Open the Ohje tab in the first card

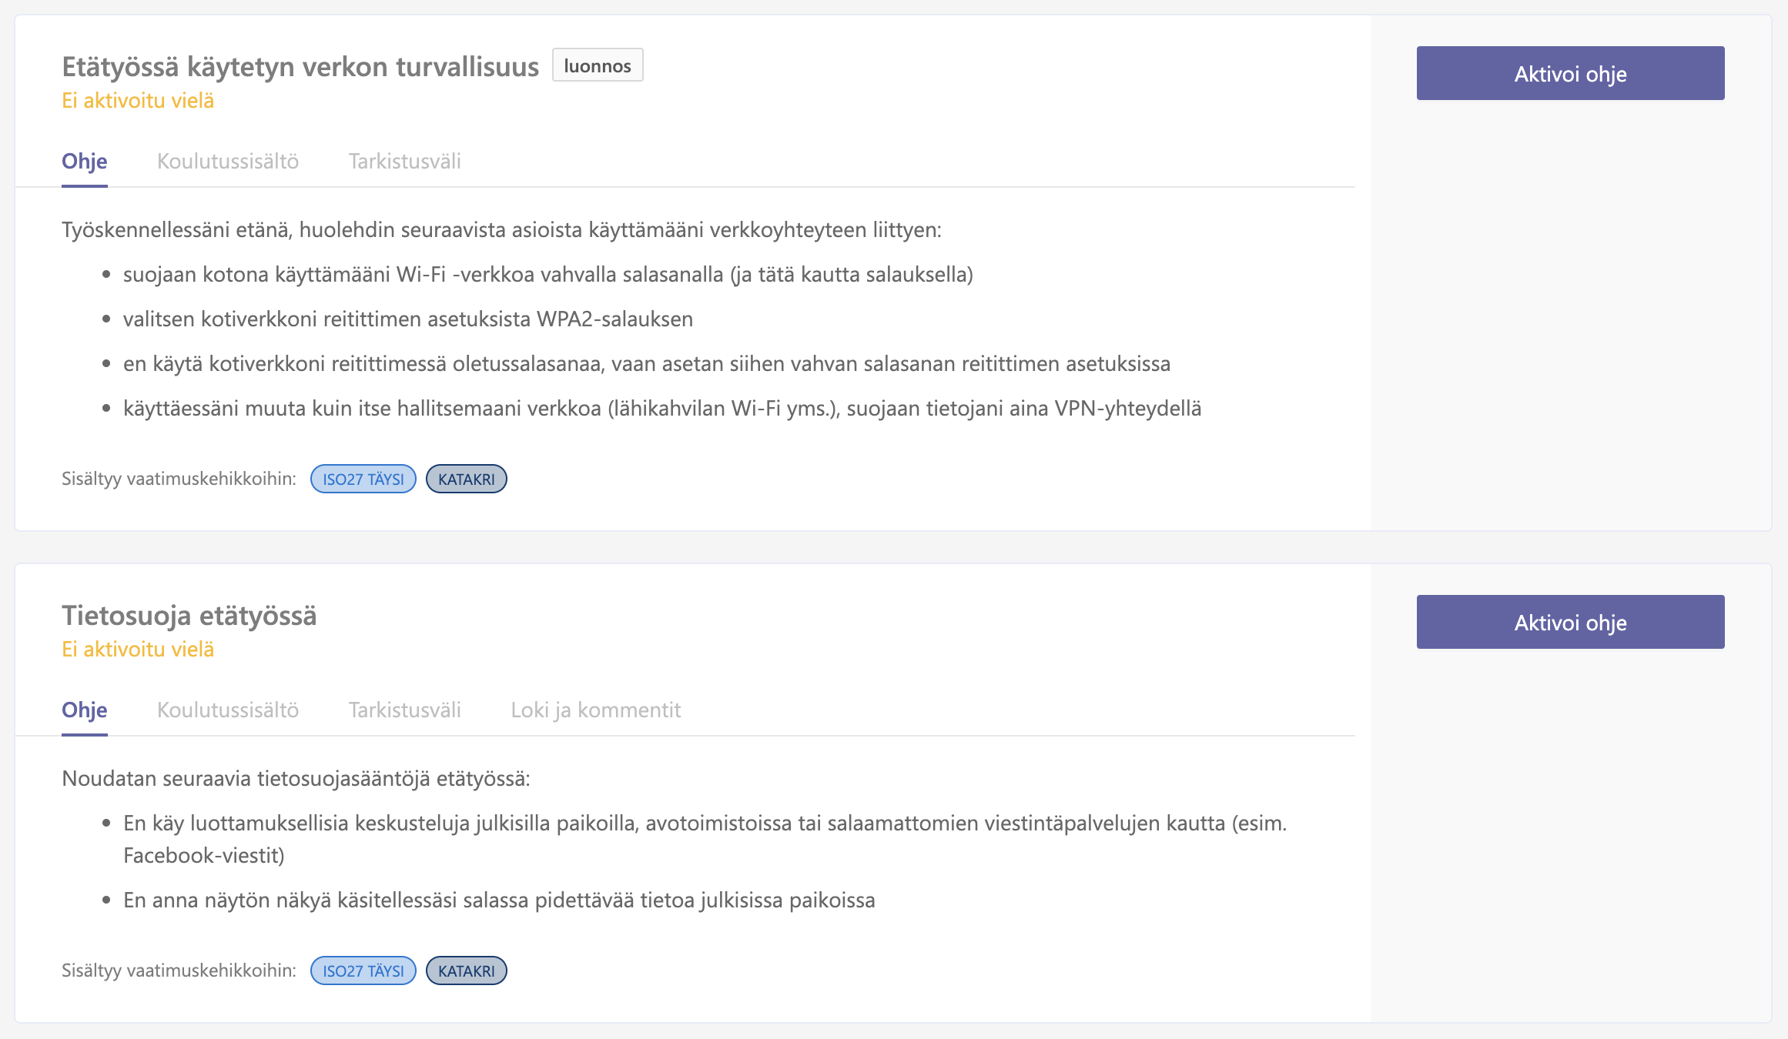coord(85,162)
